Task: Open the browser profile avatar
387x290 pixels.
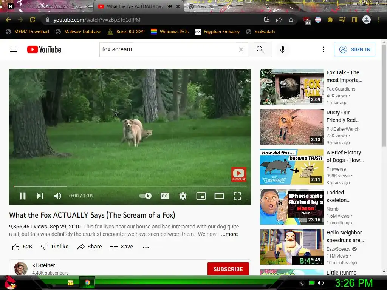Action: pos(367,20)
